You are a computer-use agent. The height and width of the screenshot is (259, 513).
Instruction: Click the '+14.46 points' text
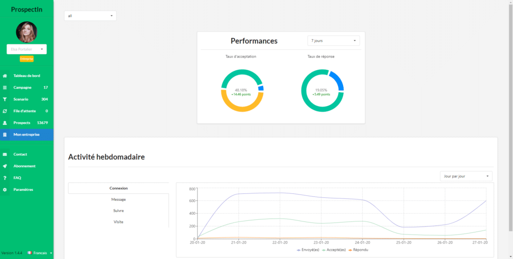[241, 94]
